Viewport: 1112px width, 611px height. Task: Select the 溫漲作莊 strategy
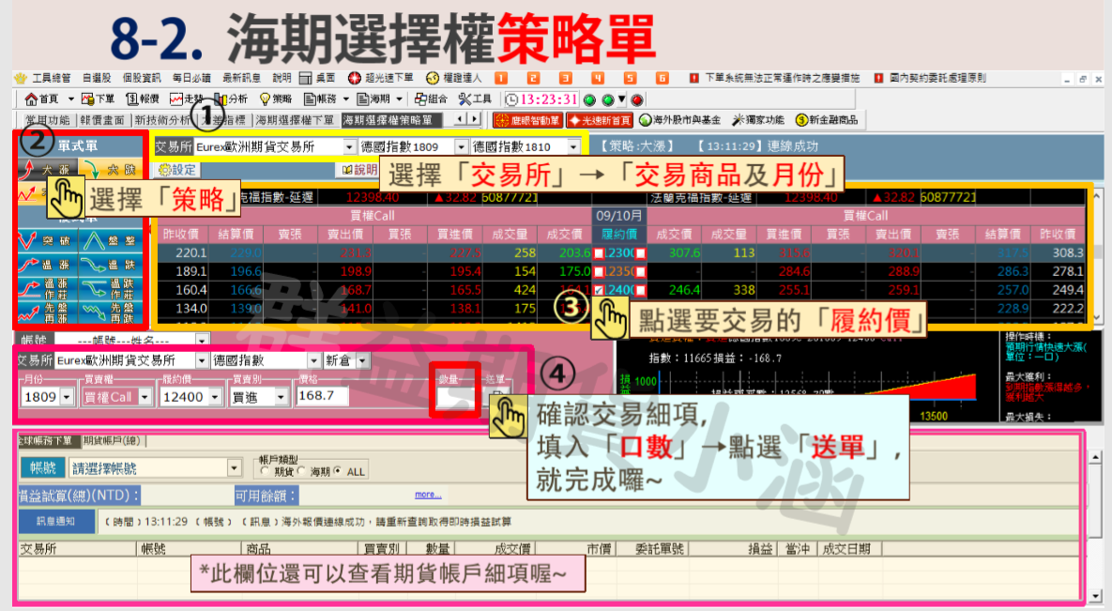tap(46, 288)
